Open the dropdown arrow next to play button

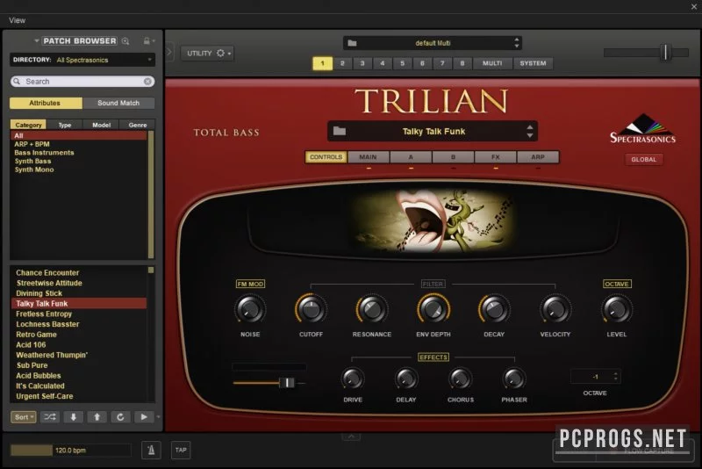tap(158, 417)
